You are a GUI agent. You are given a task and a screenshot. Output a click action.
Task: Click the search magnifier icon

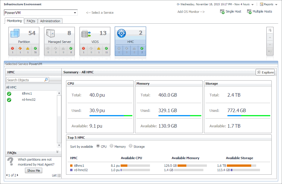coord(46,80)
